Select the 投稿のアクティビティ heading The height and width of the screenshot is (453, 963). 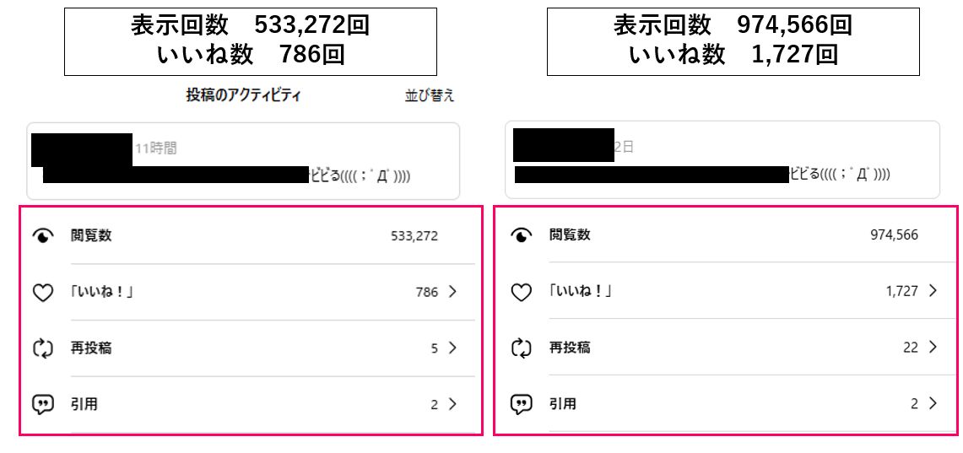(x=244, y=95)
